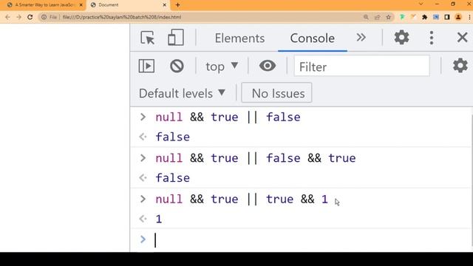This screenshot has width=473, height=266.
Task: Open DevTools settings gear
Action: (x=401, y=38)
